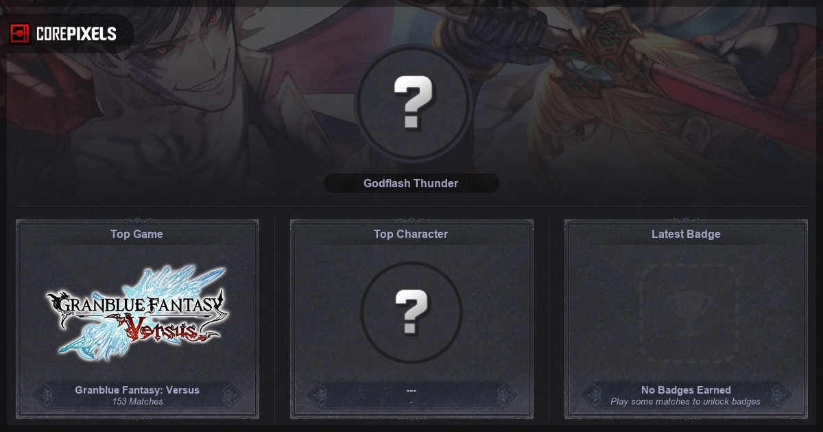
Task: Select the profile avatar question mark circle
Action: (x=413, y=104)
